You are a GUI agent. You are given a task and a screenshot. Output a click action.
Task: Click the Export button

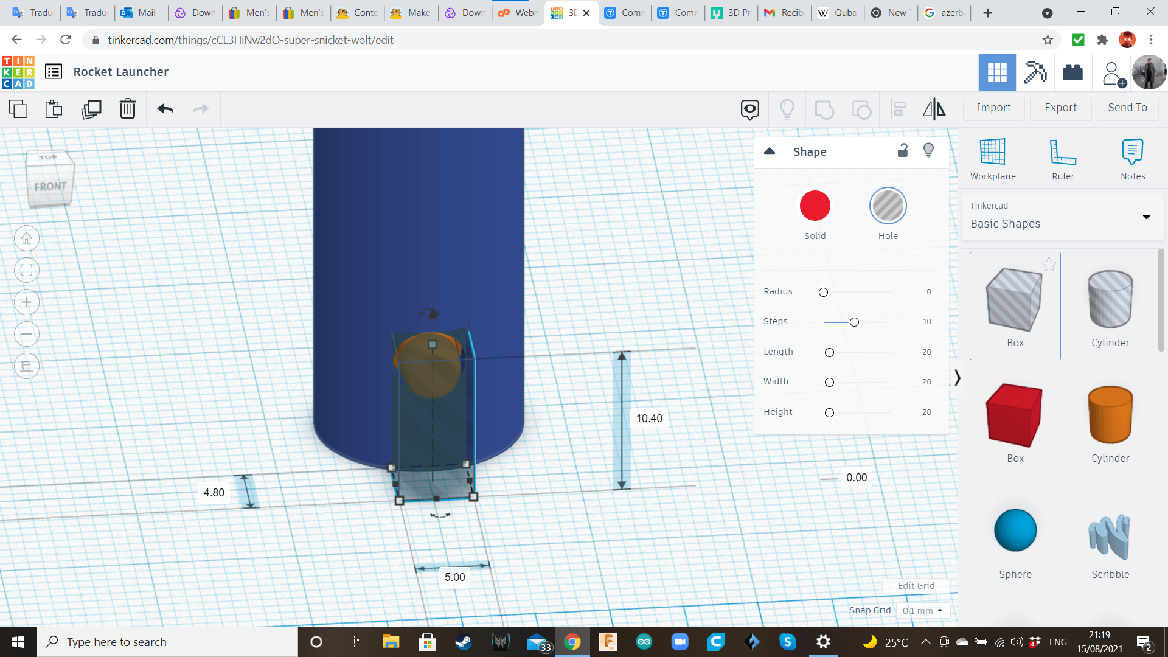1060,108
